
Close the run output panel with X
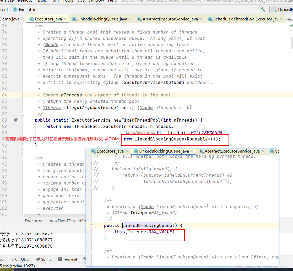[x=4, y=229]
